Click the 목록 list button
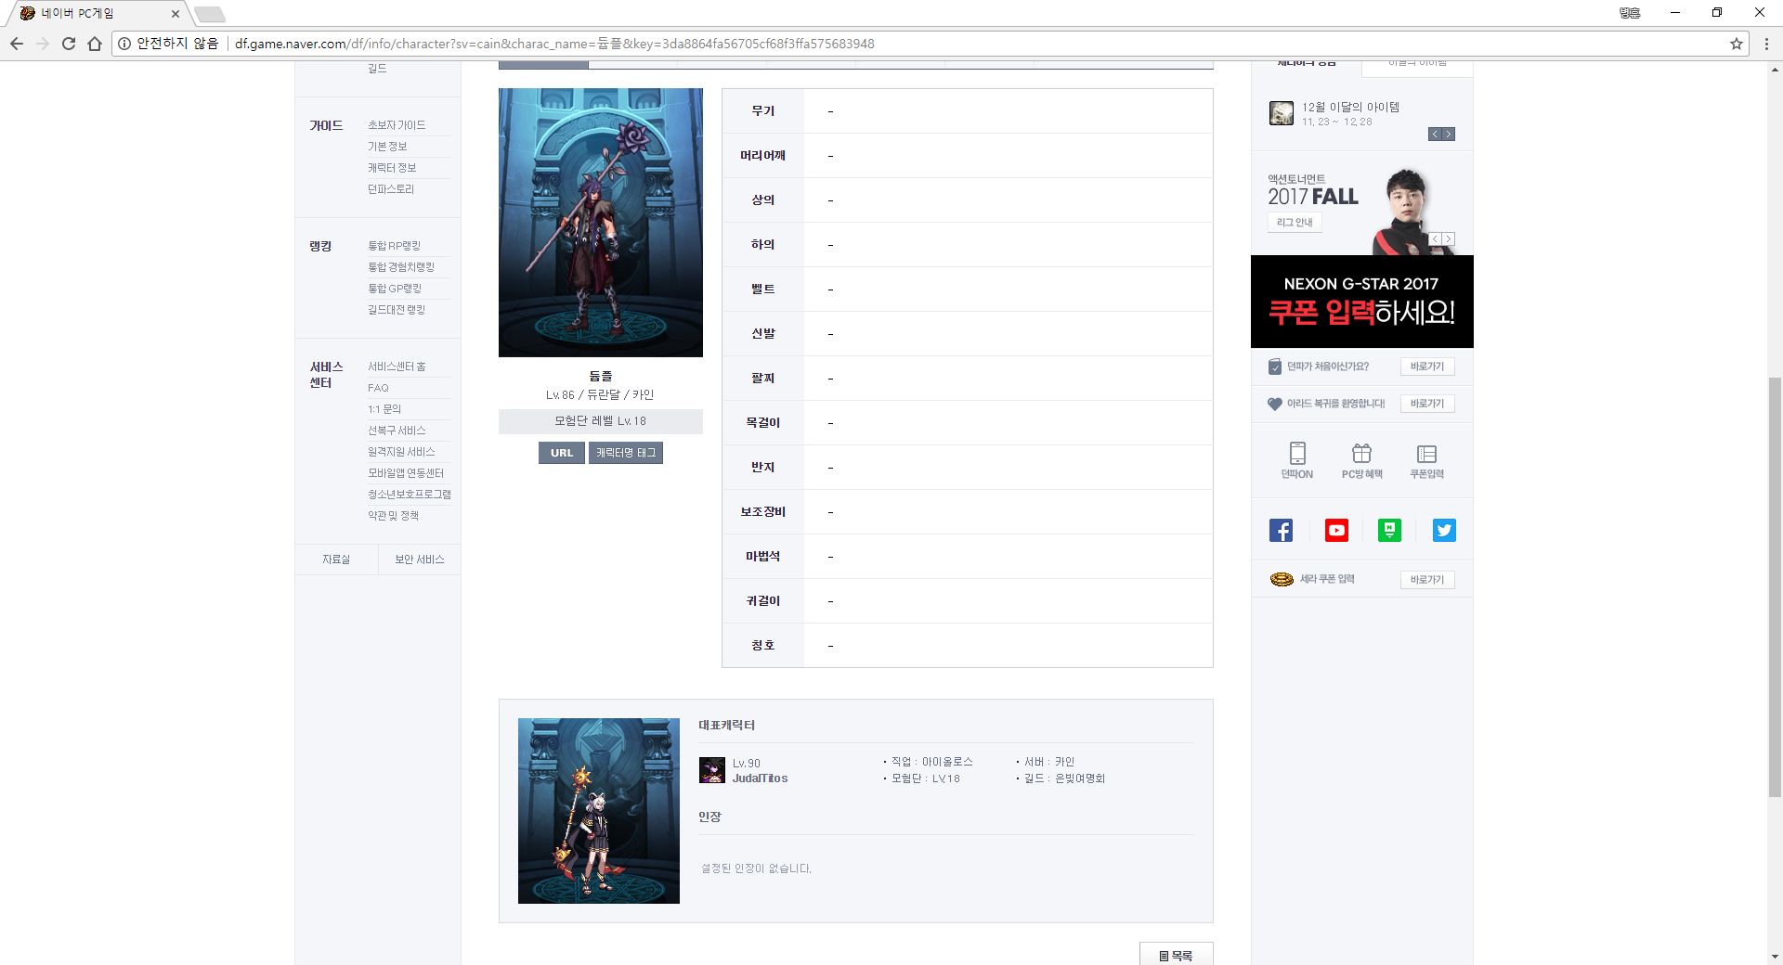Image resolution: width=1783 pixels, height=965 pixels. pos(1176,955)
